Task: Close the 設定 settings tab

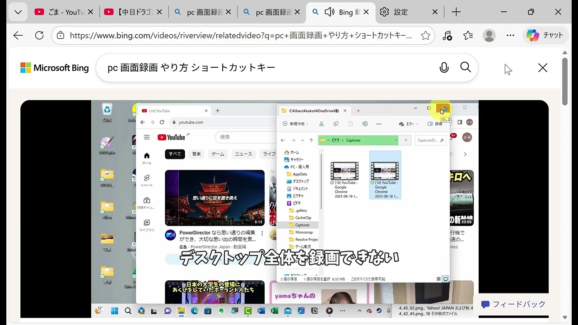Action: click(435, 12)
